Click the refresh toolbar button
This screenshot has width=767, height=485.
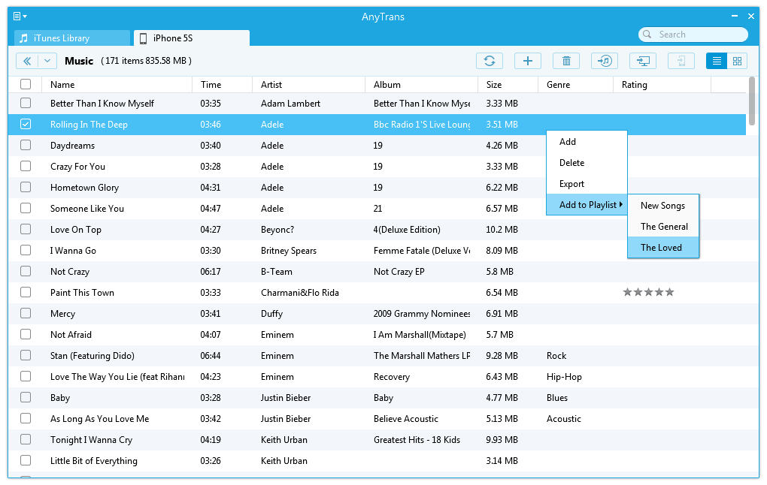coord(490,61)
